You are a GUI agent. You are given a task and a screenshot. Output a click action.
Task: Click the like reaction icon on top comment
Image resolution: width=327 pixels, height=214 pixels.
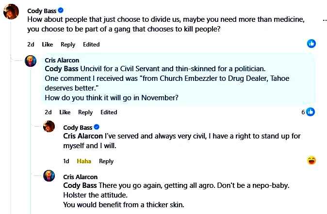point(311,44)
